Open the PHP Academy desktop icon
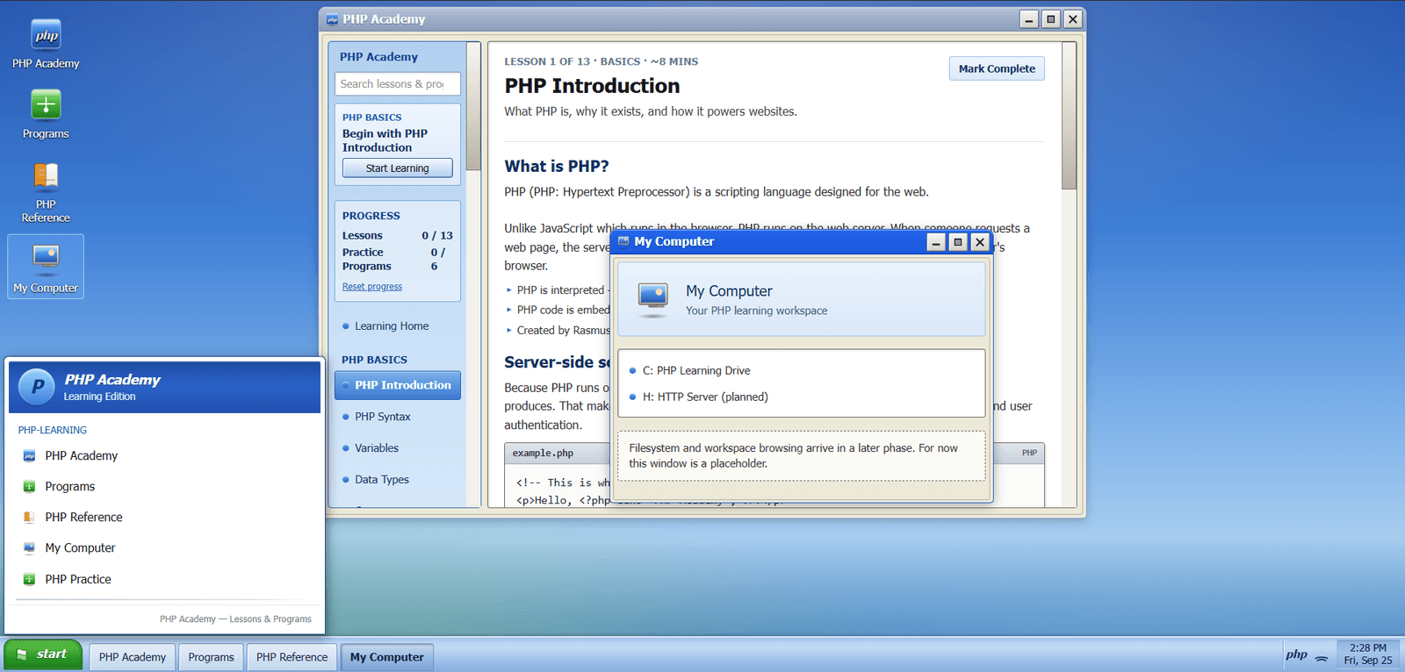Viewport: 1405px width, 672px height. [46, 44]
